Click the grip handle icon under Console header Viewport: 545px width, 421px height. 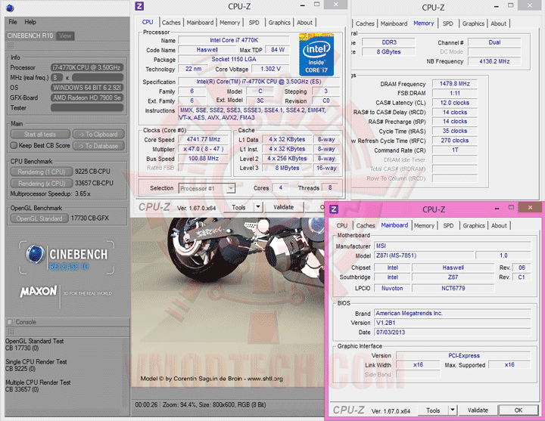pos(9,331)
